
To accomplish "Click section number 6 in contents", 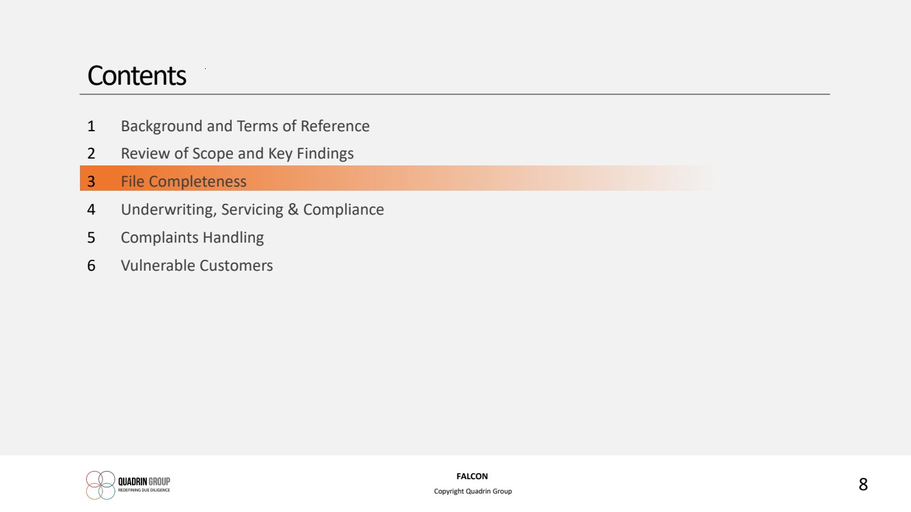I will coord(91,265).
